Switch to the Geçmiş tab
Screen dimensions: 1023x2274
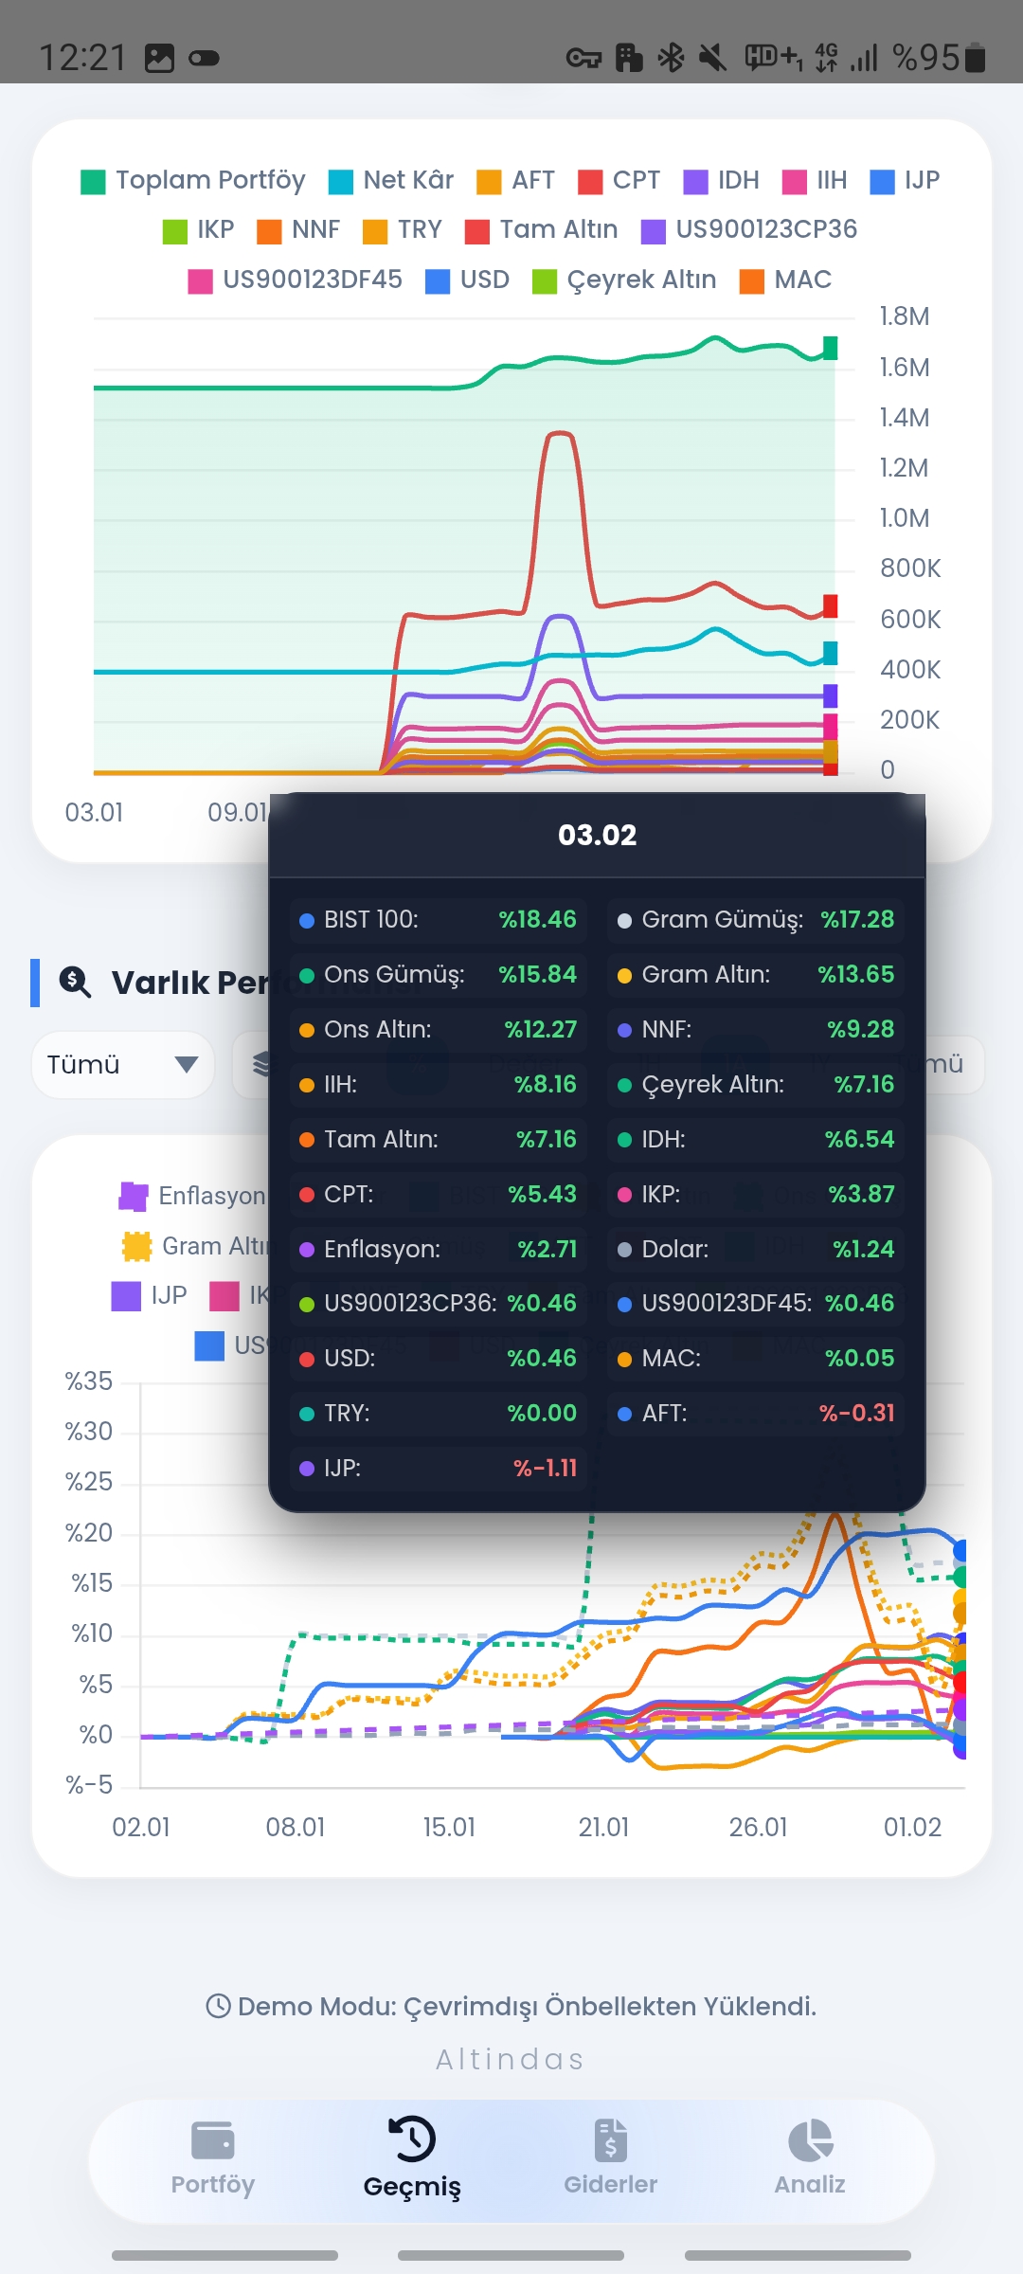(x=412, y=2160)
